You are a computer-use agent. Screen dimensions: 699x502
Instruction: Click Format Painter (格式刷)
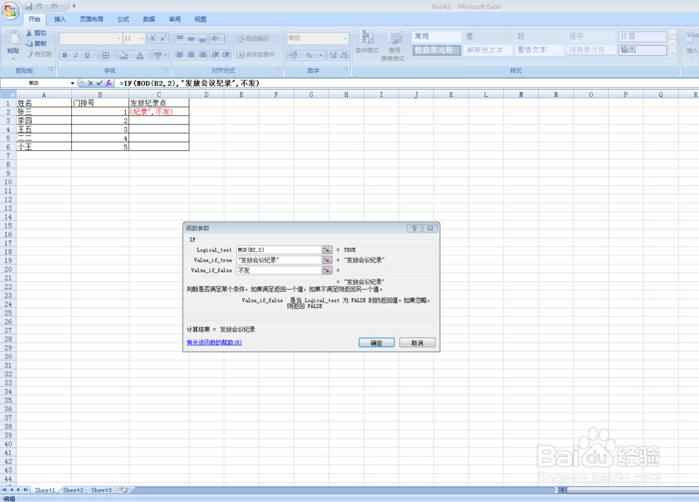point(38,54)
